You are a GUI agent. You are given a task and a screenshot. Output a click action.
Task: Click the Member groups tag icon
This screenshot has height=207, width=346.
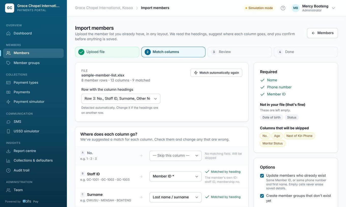pyautogui.click(x=8, y=63)
